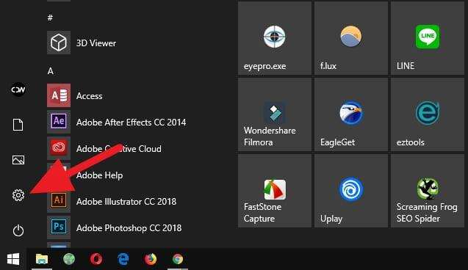Launch the Wondershare Filmora tile
The width and height of the screenshot is (468, 270).
coord(275,114)
